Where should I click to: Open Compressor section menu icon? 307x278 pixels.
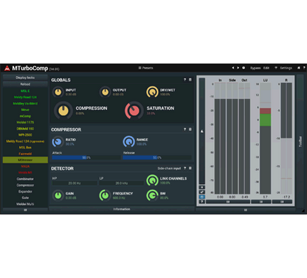(190, 129)
